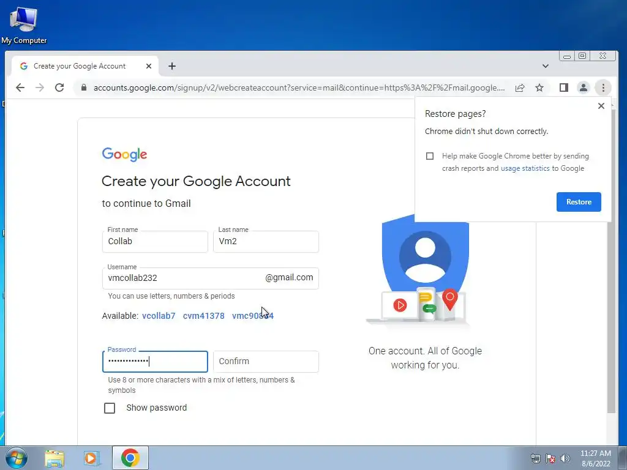
Task: Click the taskbar clock showing 11:27 AM
Action: (595, 458)
